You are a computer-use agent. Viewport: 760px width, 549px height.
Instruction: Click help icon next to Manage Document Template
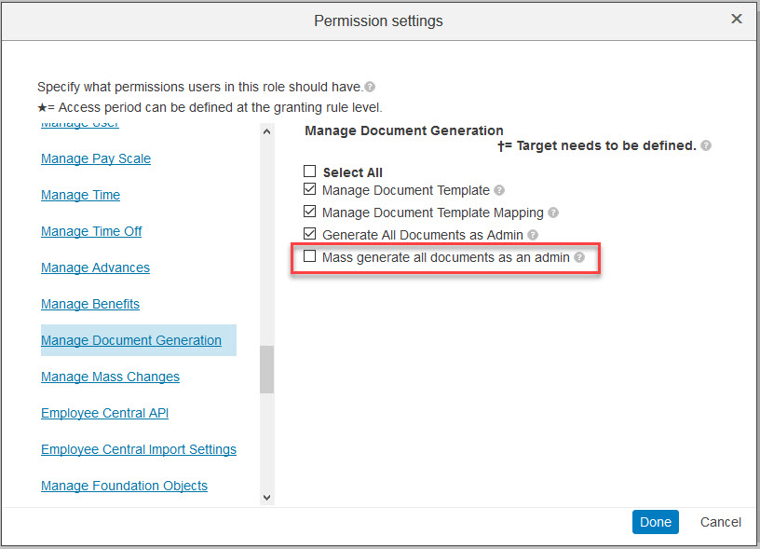click(499, 190)
